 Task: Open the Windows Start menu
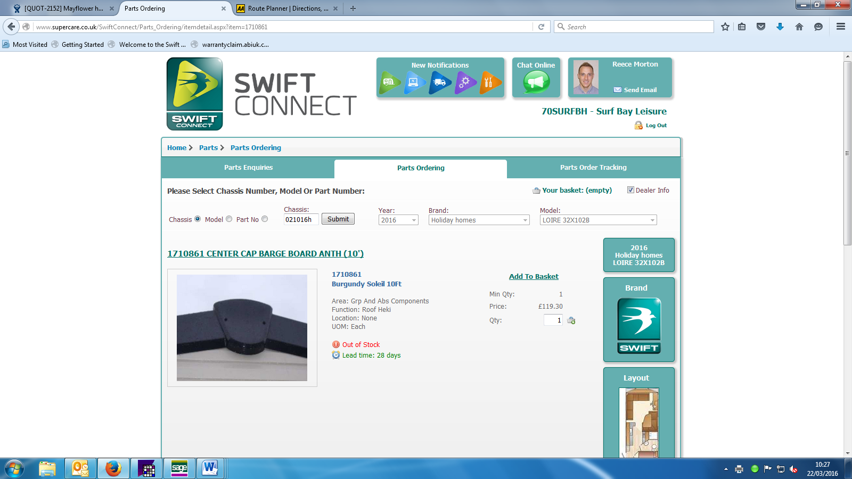14,469
